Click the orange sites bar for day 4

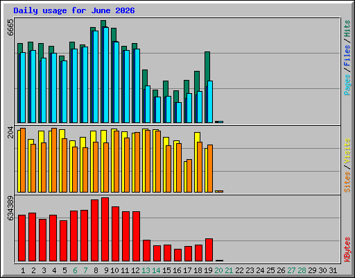tap(54, 160)
